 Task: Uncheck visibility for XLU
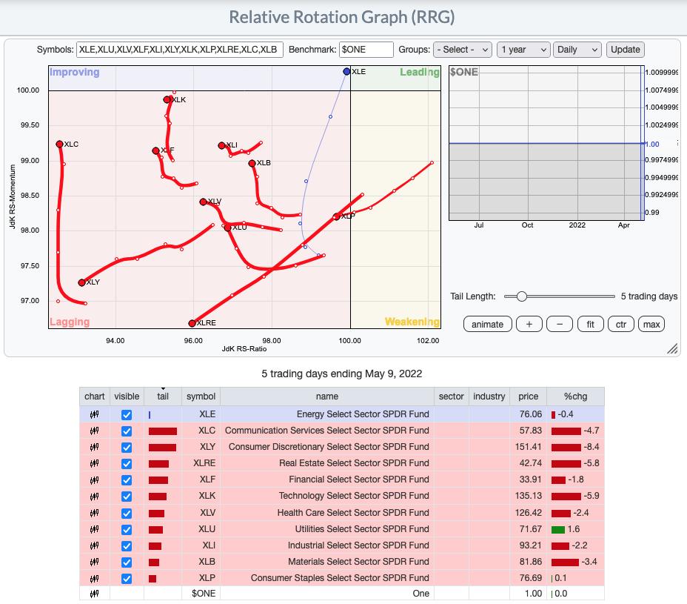(x=127, y=529)
